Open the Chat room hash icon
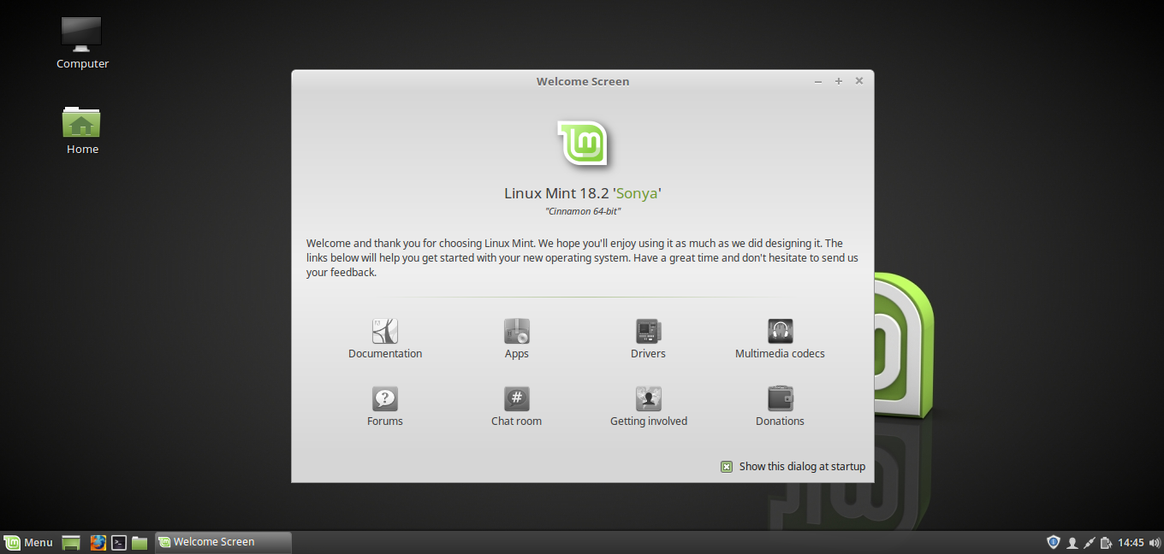The image size is (1164, 554). click(517, 398)
